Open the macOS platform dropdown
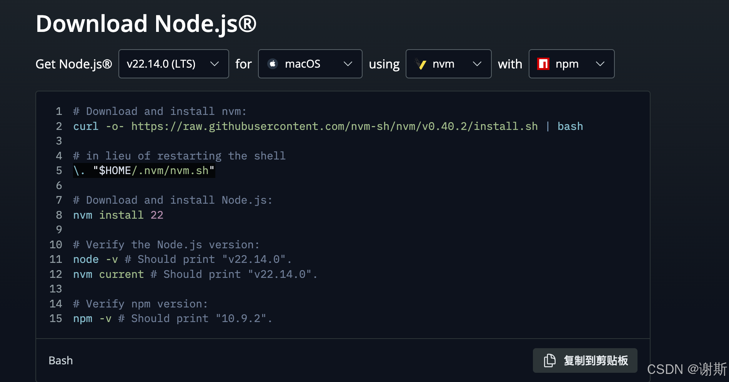This screenshot has height=382, width=729. [x=310, y=64]
